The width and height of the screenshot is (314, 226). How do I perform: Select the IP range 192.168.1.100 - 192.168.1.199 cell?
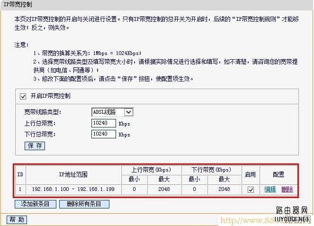(x=73, y=189)
